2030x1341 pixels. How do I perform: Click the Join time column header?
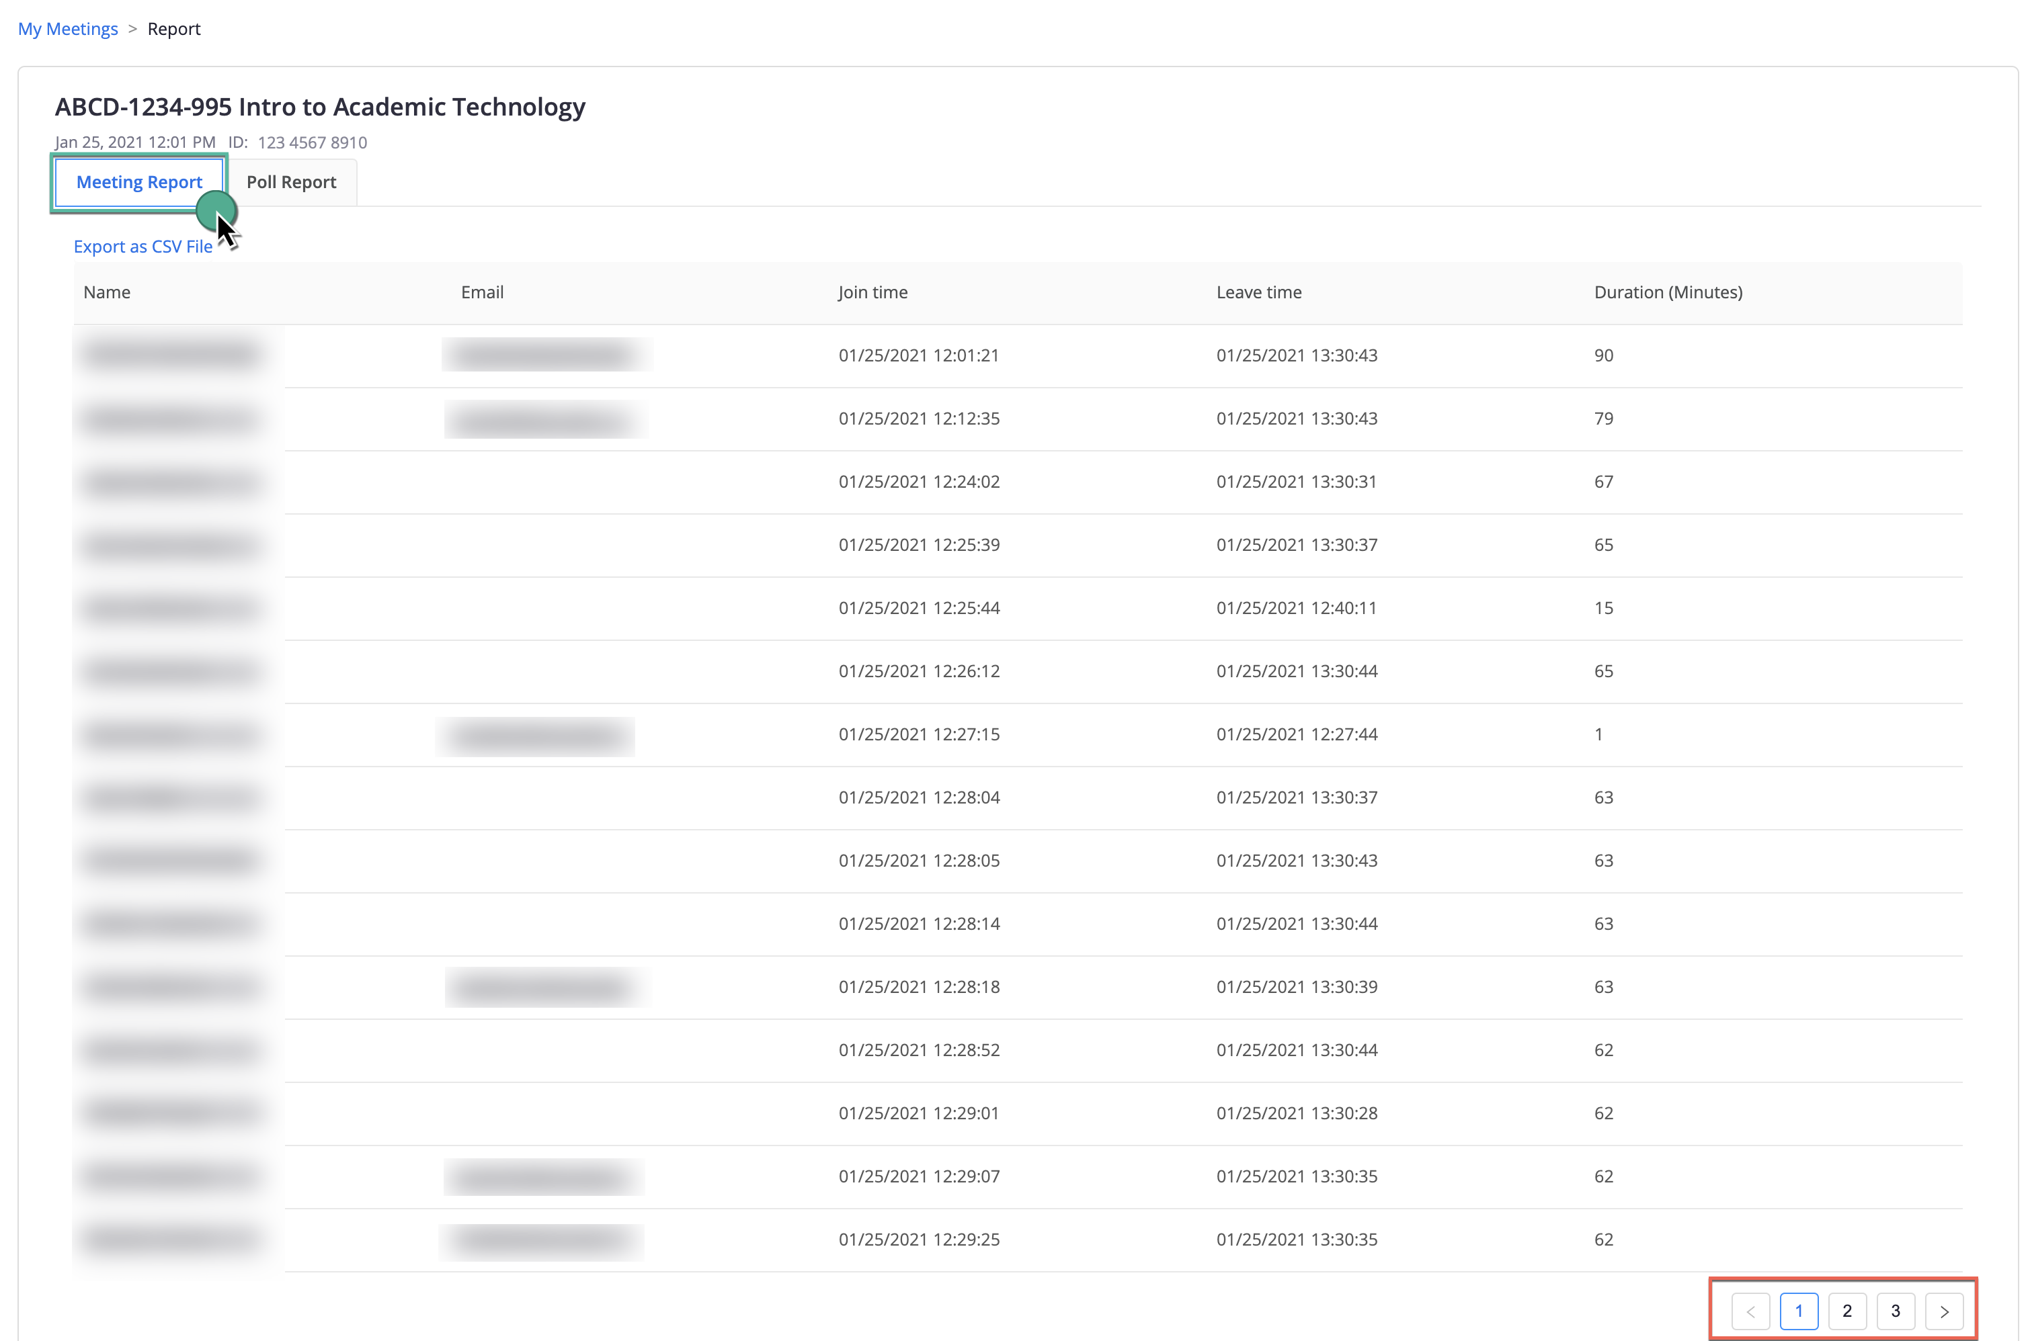tap(872, 292)
